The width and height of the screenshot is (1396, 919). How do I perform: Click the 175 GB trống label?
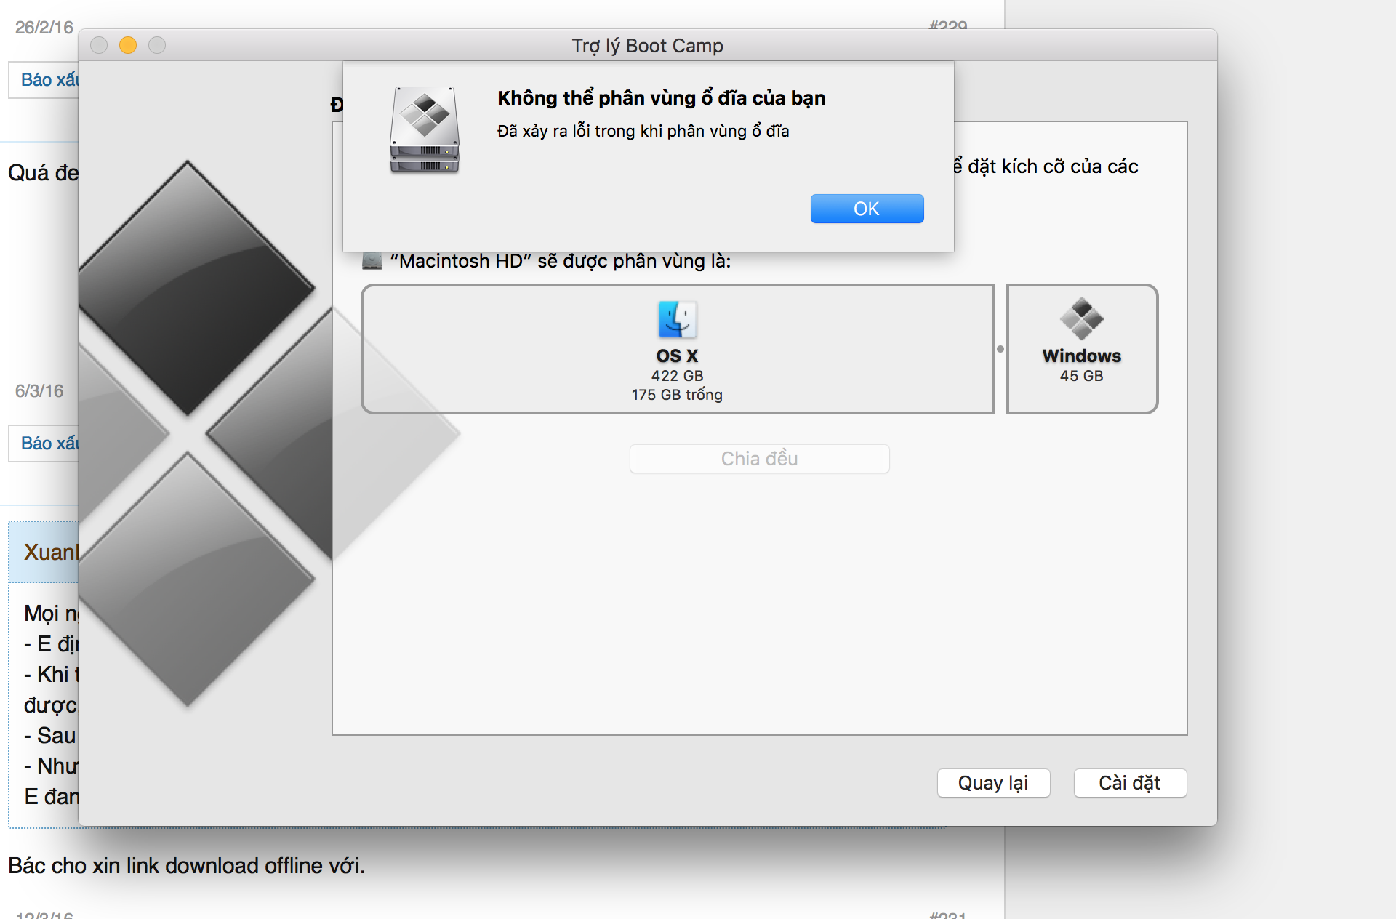coord(677,395)
